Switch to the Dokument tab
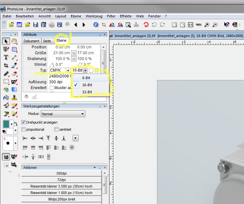The height and width of the screenshot is (204, 244). (31, 41)
